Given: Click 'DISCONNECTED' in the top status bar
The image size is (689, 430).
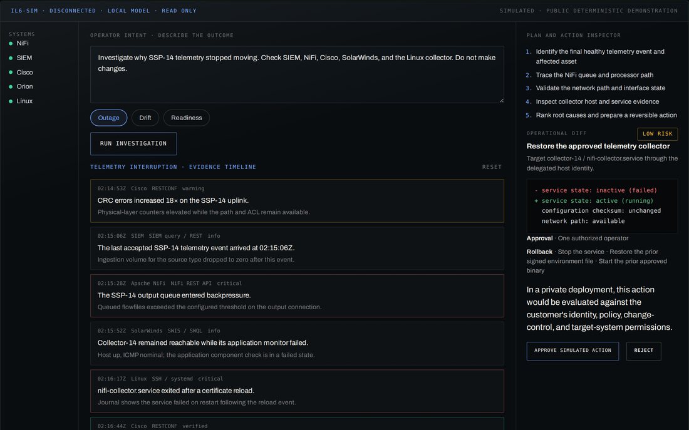Looking at the screenshot, I should (x=73, y=11).
